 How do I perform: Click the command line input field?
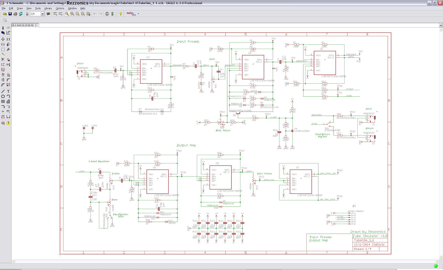(x=239, y=25)
